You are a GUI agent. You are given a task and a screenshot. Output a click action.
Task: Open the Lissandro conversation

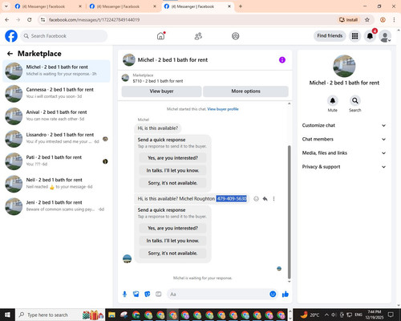pyautogui.click(x=56, y=139)
